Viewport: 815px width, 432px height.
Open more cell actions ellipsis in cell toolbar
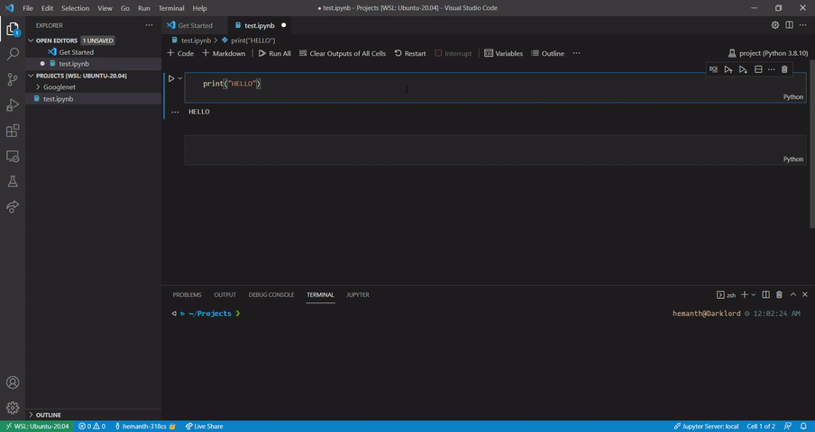pos(772,69)
